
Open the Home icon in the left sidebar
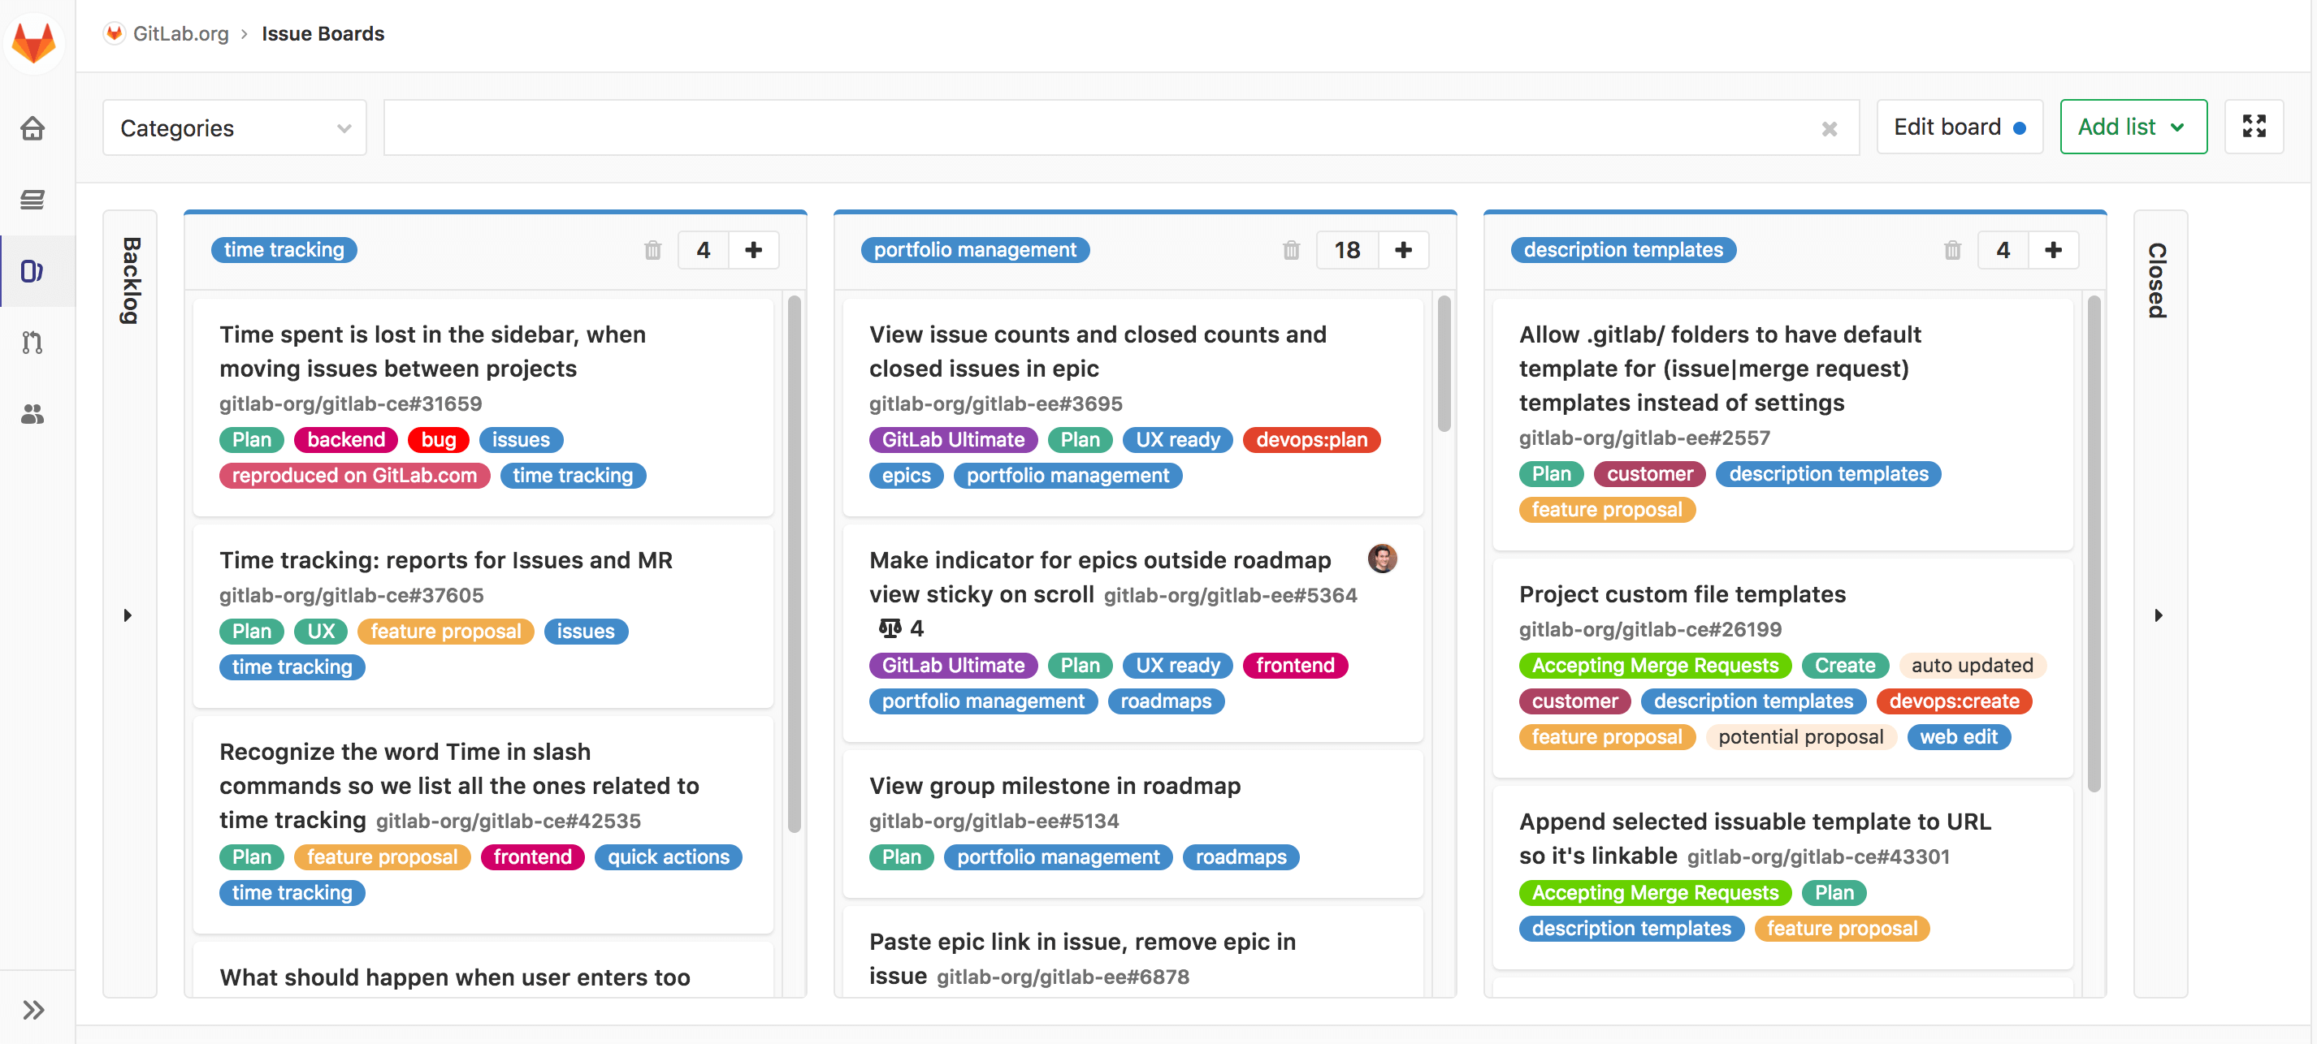click(33, 127)
